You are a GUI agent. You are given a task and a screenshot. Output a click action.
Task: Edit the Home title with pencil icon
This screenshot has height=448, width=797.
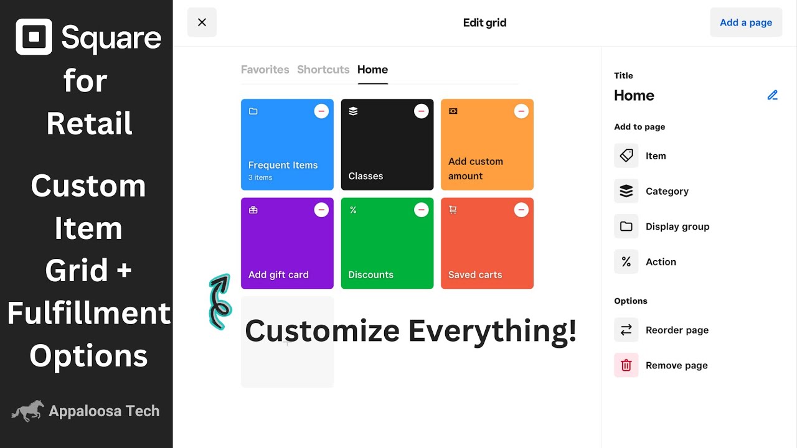[773, 95]
